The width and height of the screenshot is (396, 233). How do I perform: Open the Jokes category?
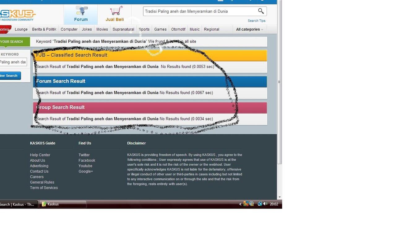[x=87, y=29]
